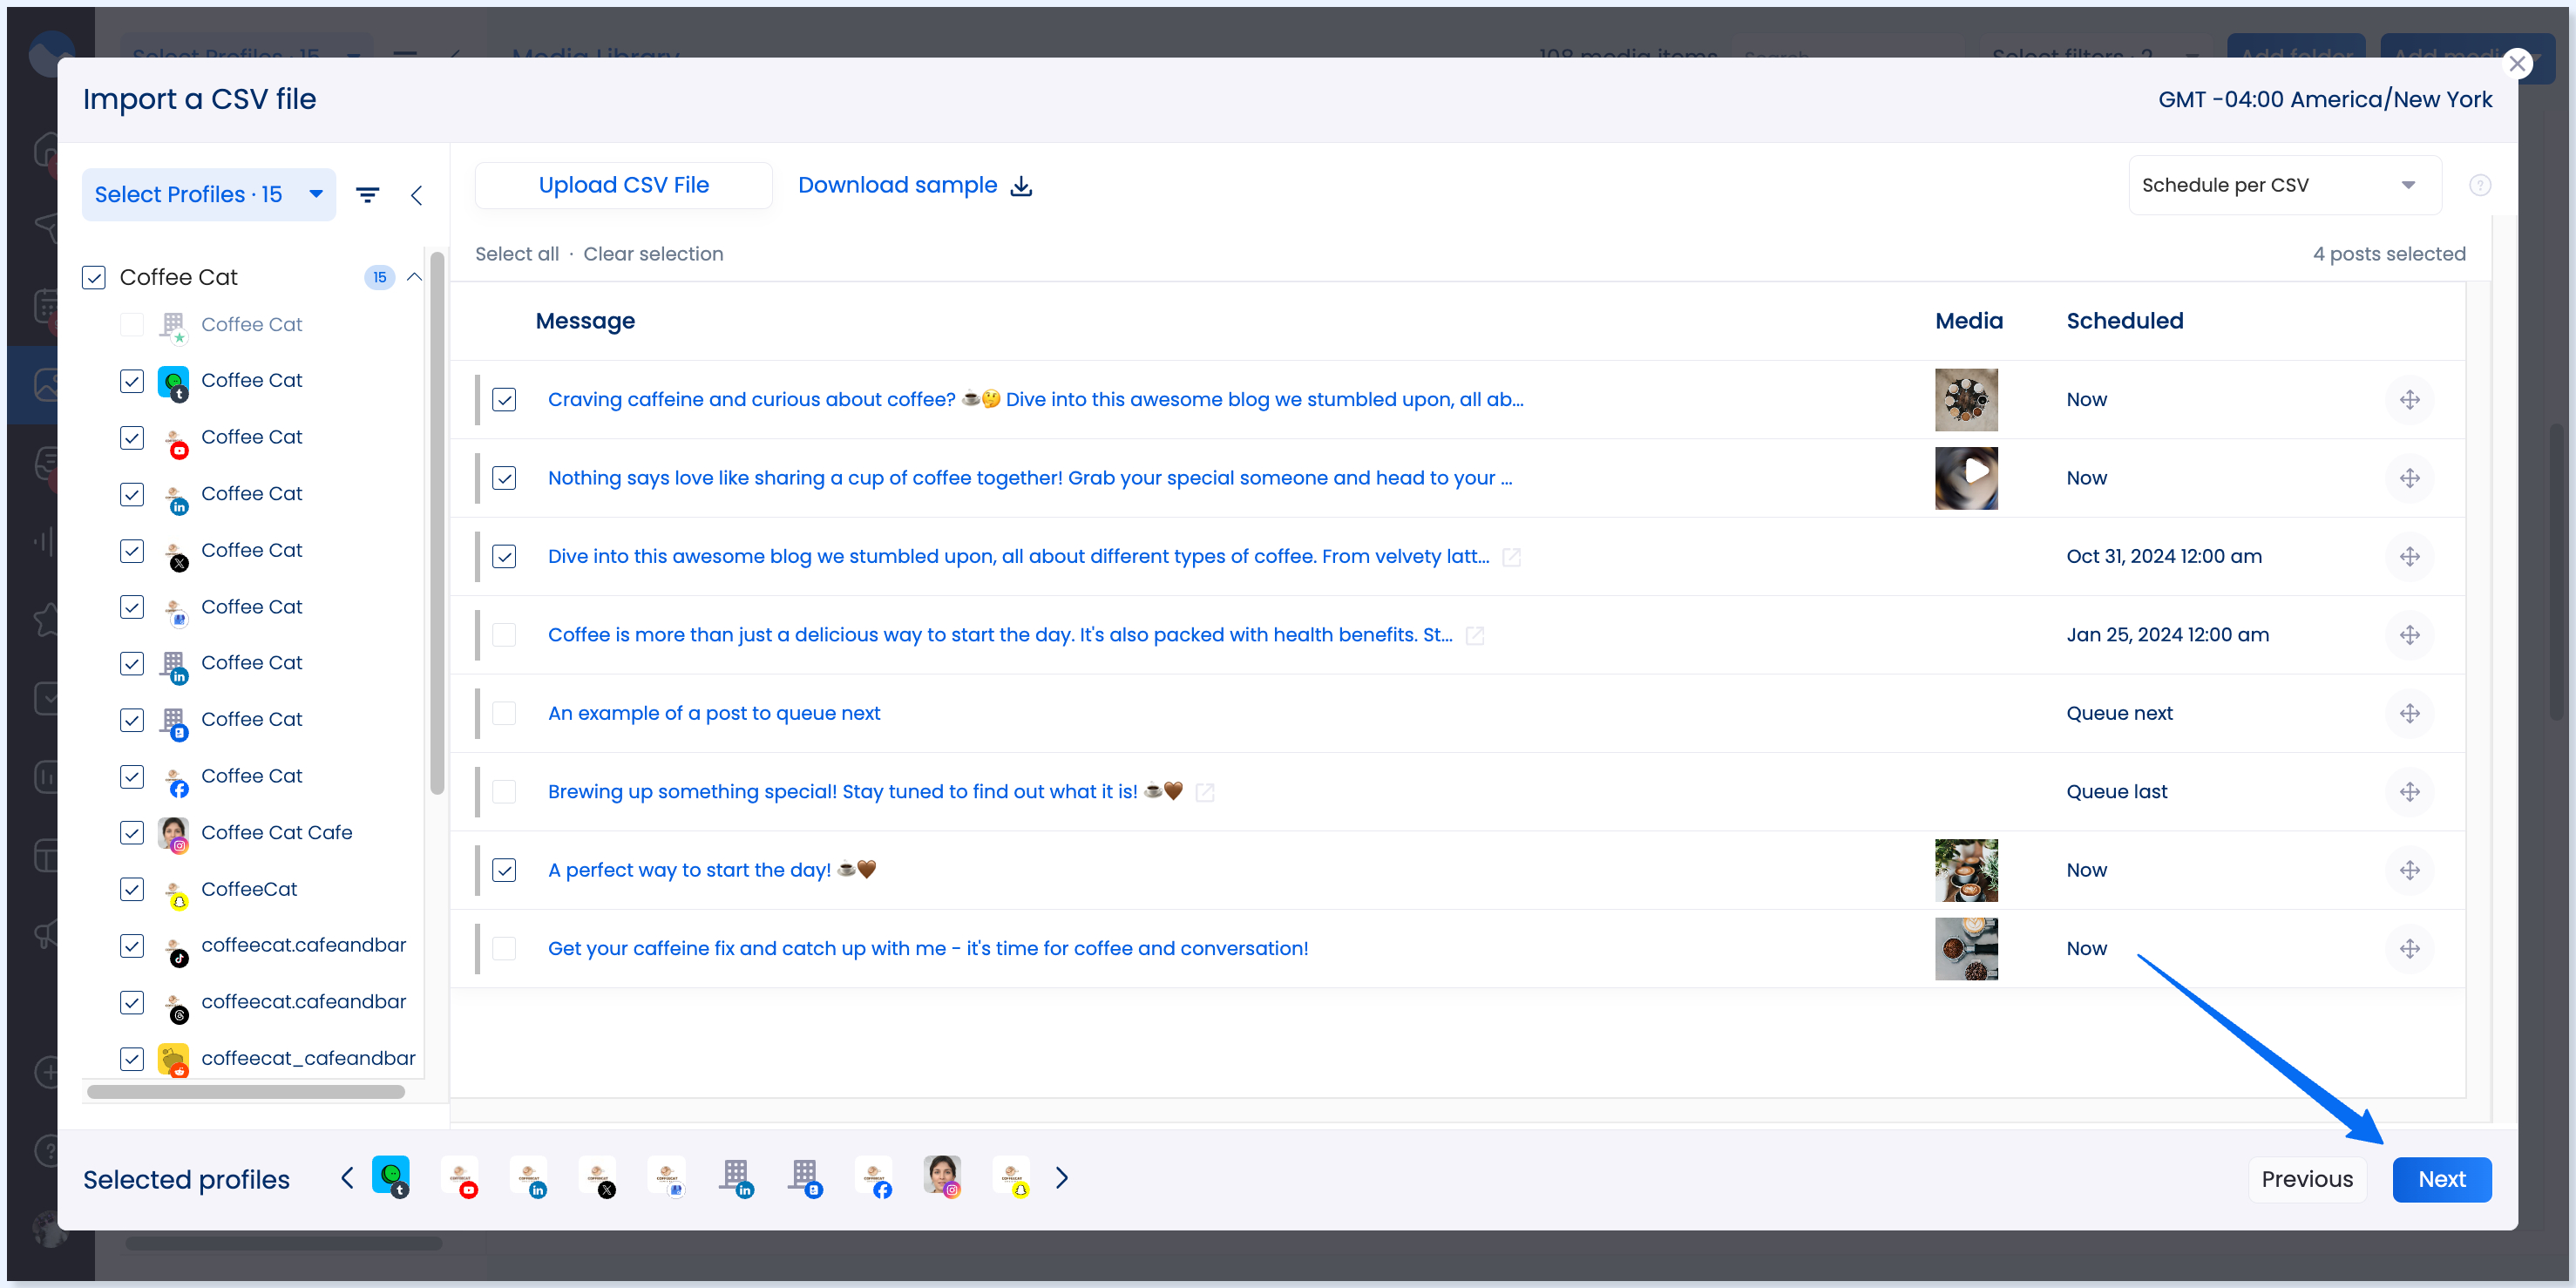Click the 15 count badge

tap(380, 278)
